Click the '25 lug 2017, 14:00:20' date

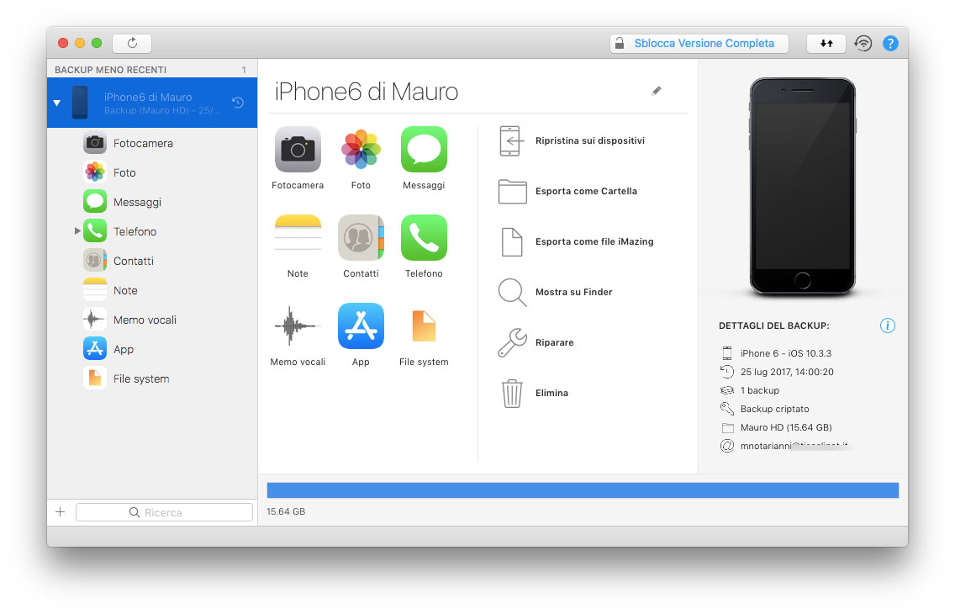[787, 372]
